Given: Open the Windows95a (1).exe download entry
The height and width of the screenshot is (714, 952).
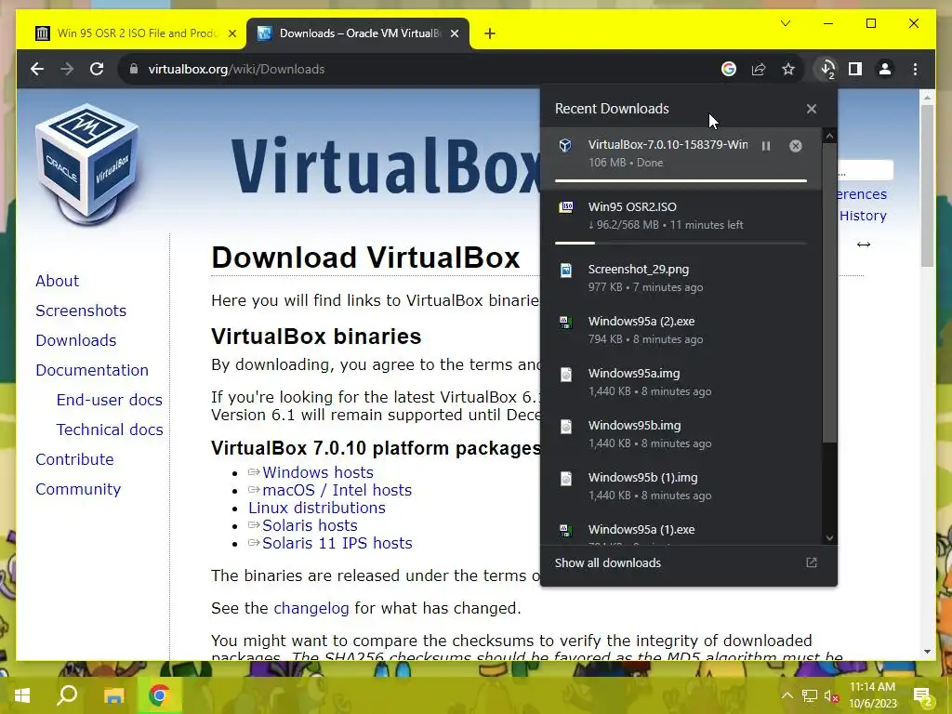Looking at the screenshot, I should 681,531.
